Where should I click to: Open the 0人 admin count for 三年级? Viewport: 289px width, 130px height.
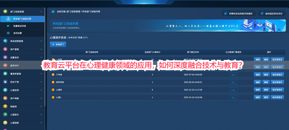pyautogui.click(x=233, y=75)
